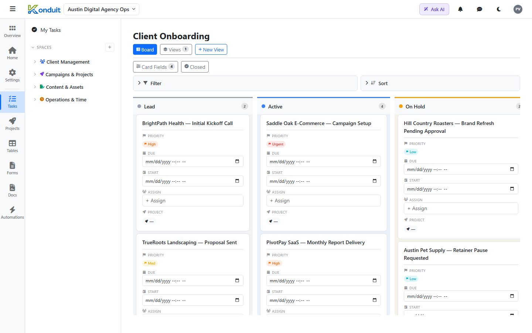Open My Tasks
This screenshot has width=532, height=333.
tap(47, 30)
